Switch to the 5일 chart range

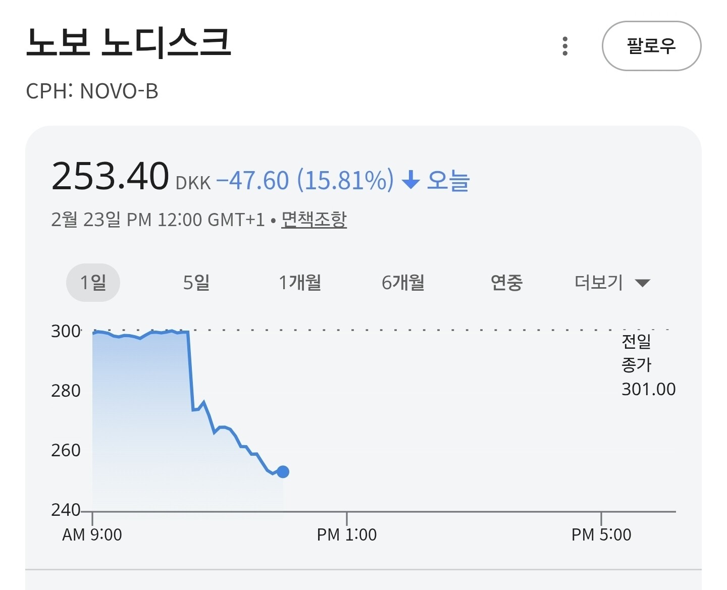[x=196, y=283]
